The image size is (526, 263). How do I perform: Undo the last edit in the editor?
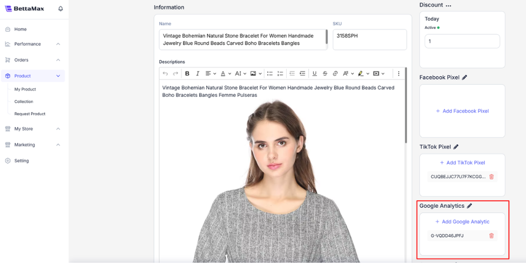click(x=165, y=74)
